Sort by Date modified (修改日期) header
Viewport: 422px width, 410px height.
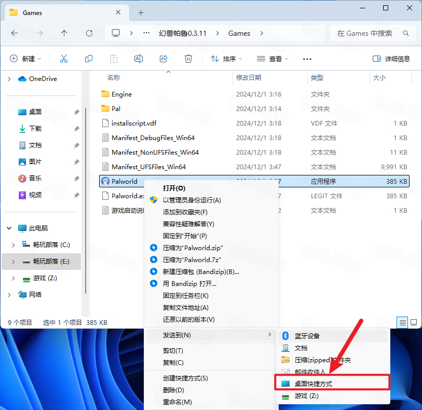tap(249, 78)
